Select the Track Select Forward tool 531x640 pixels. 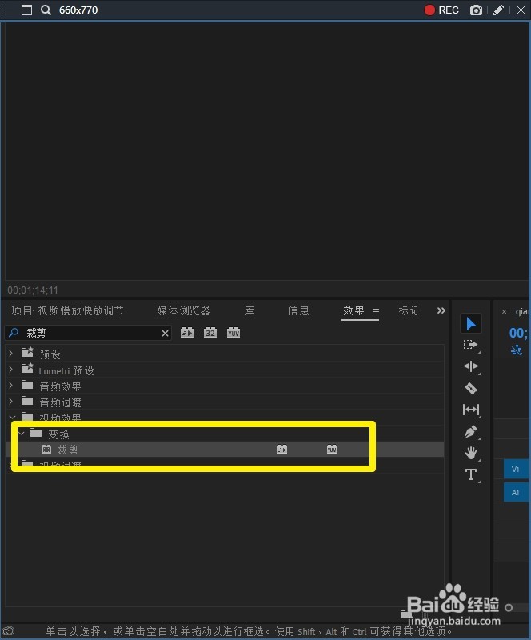click(470, 345)
